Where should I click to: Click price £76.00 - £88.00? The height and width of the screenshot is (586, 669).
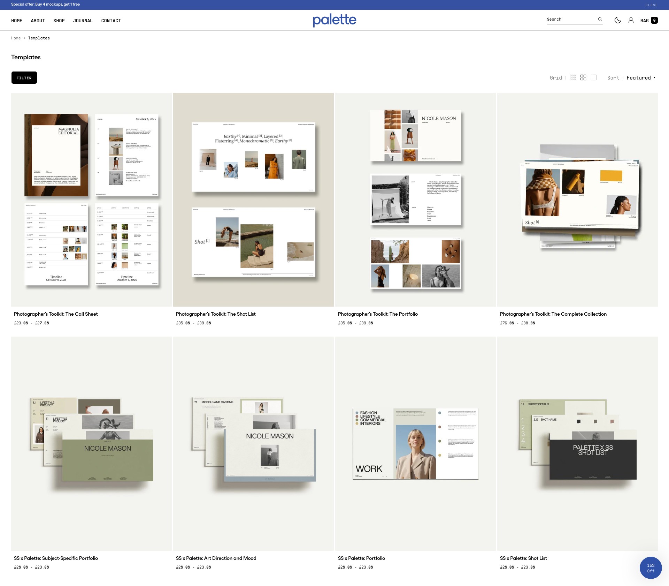[x=517, y=323]
